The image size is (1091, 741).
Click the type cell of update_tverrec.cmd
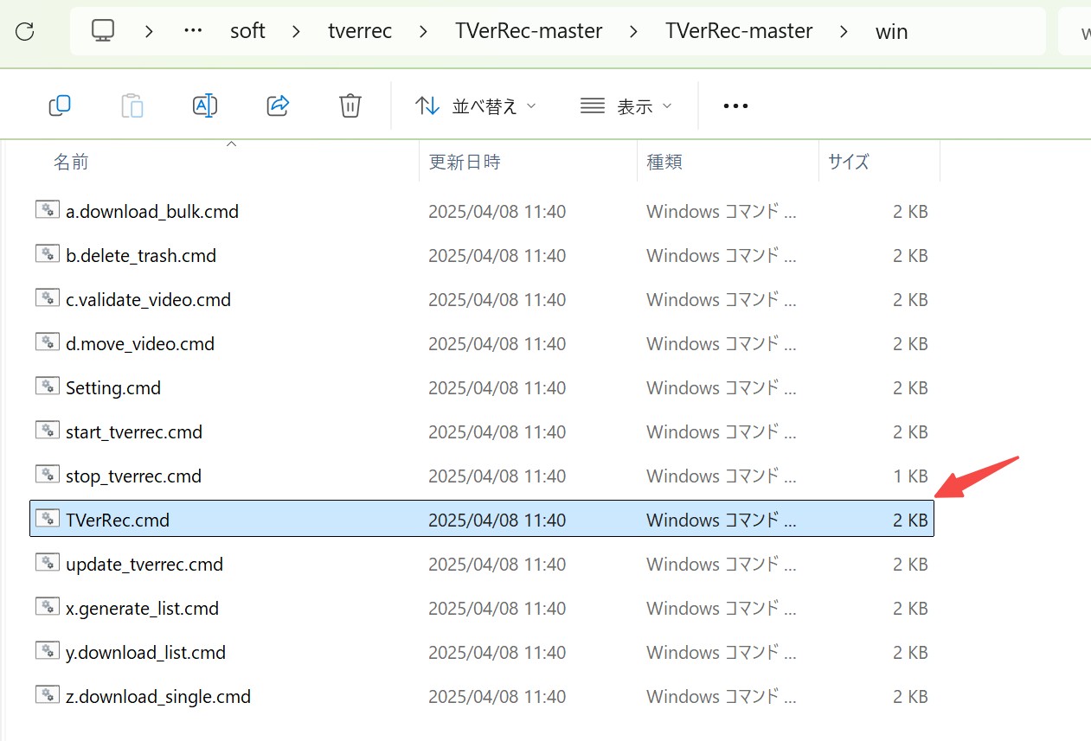(722, 564)
